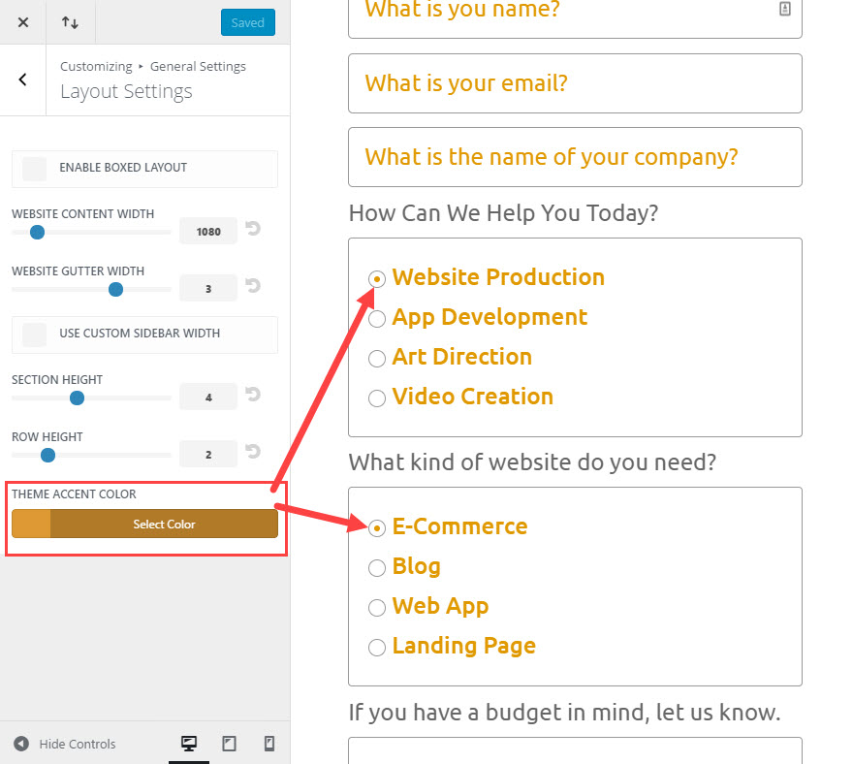Enable the Boxed Layout checkbox

[x=35, y=168]
